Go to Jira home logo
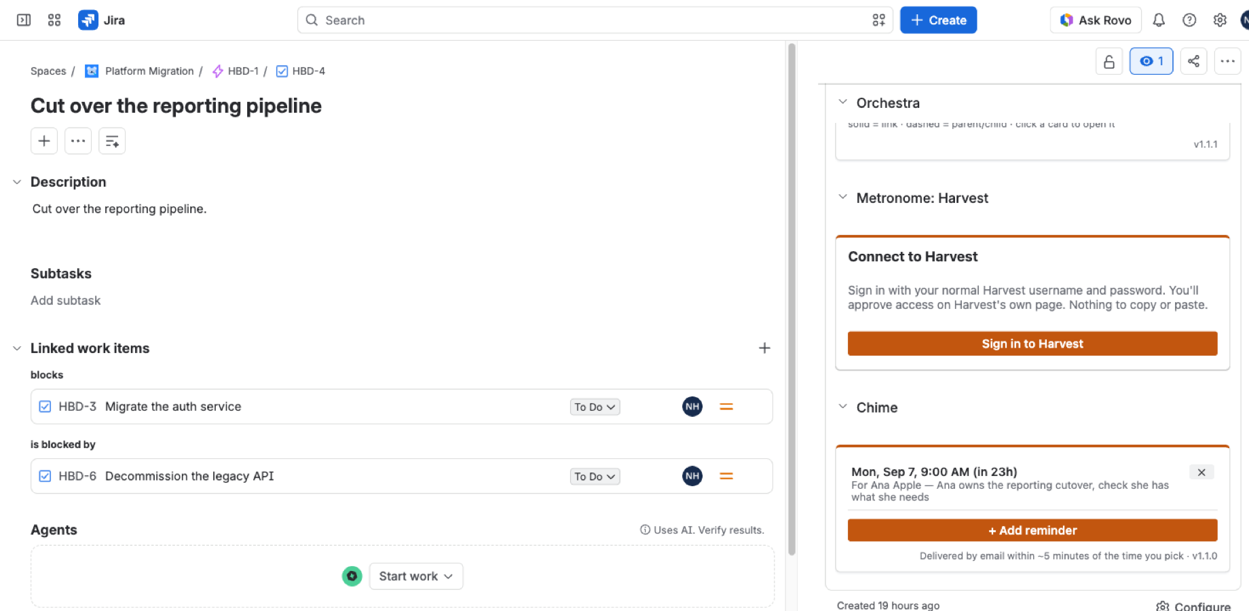 (102, 20)
